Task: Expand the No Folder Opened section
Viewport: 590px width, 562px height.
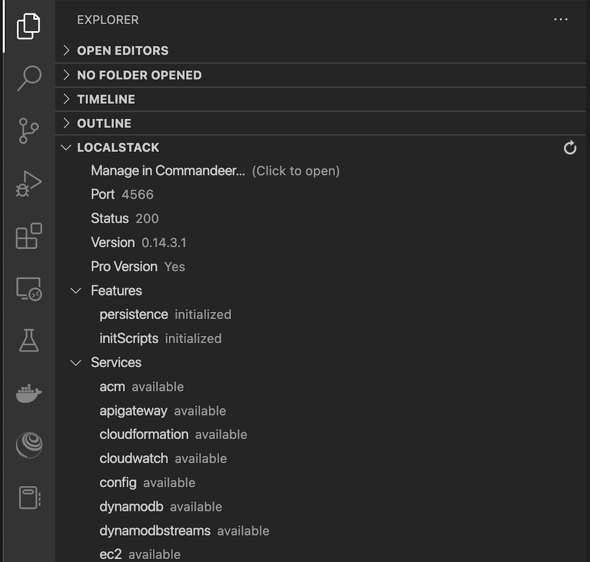Action: pos(320,75)
